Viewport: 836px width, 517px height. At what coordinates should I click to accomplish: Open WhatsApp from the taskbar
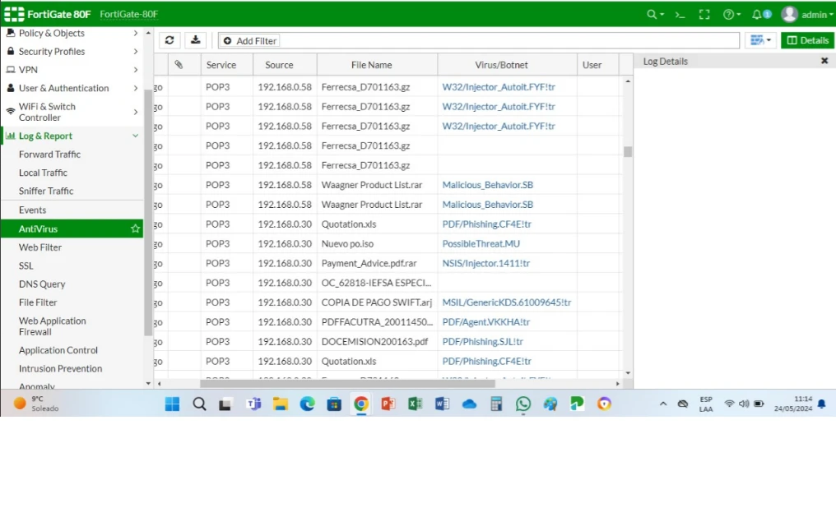tap(523, 404)
